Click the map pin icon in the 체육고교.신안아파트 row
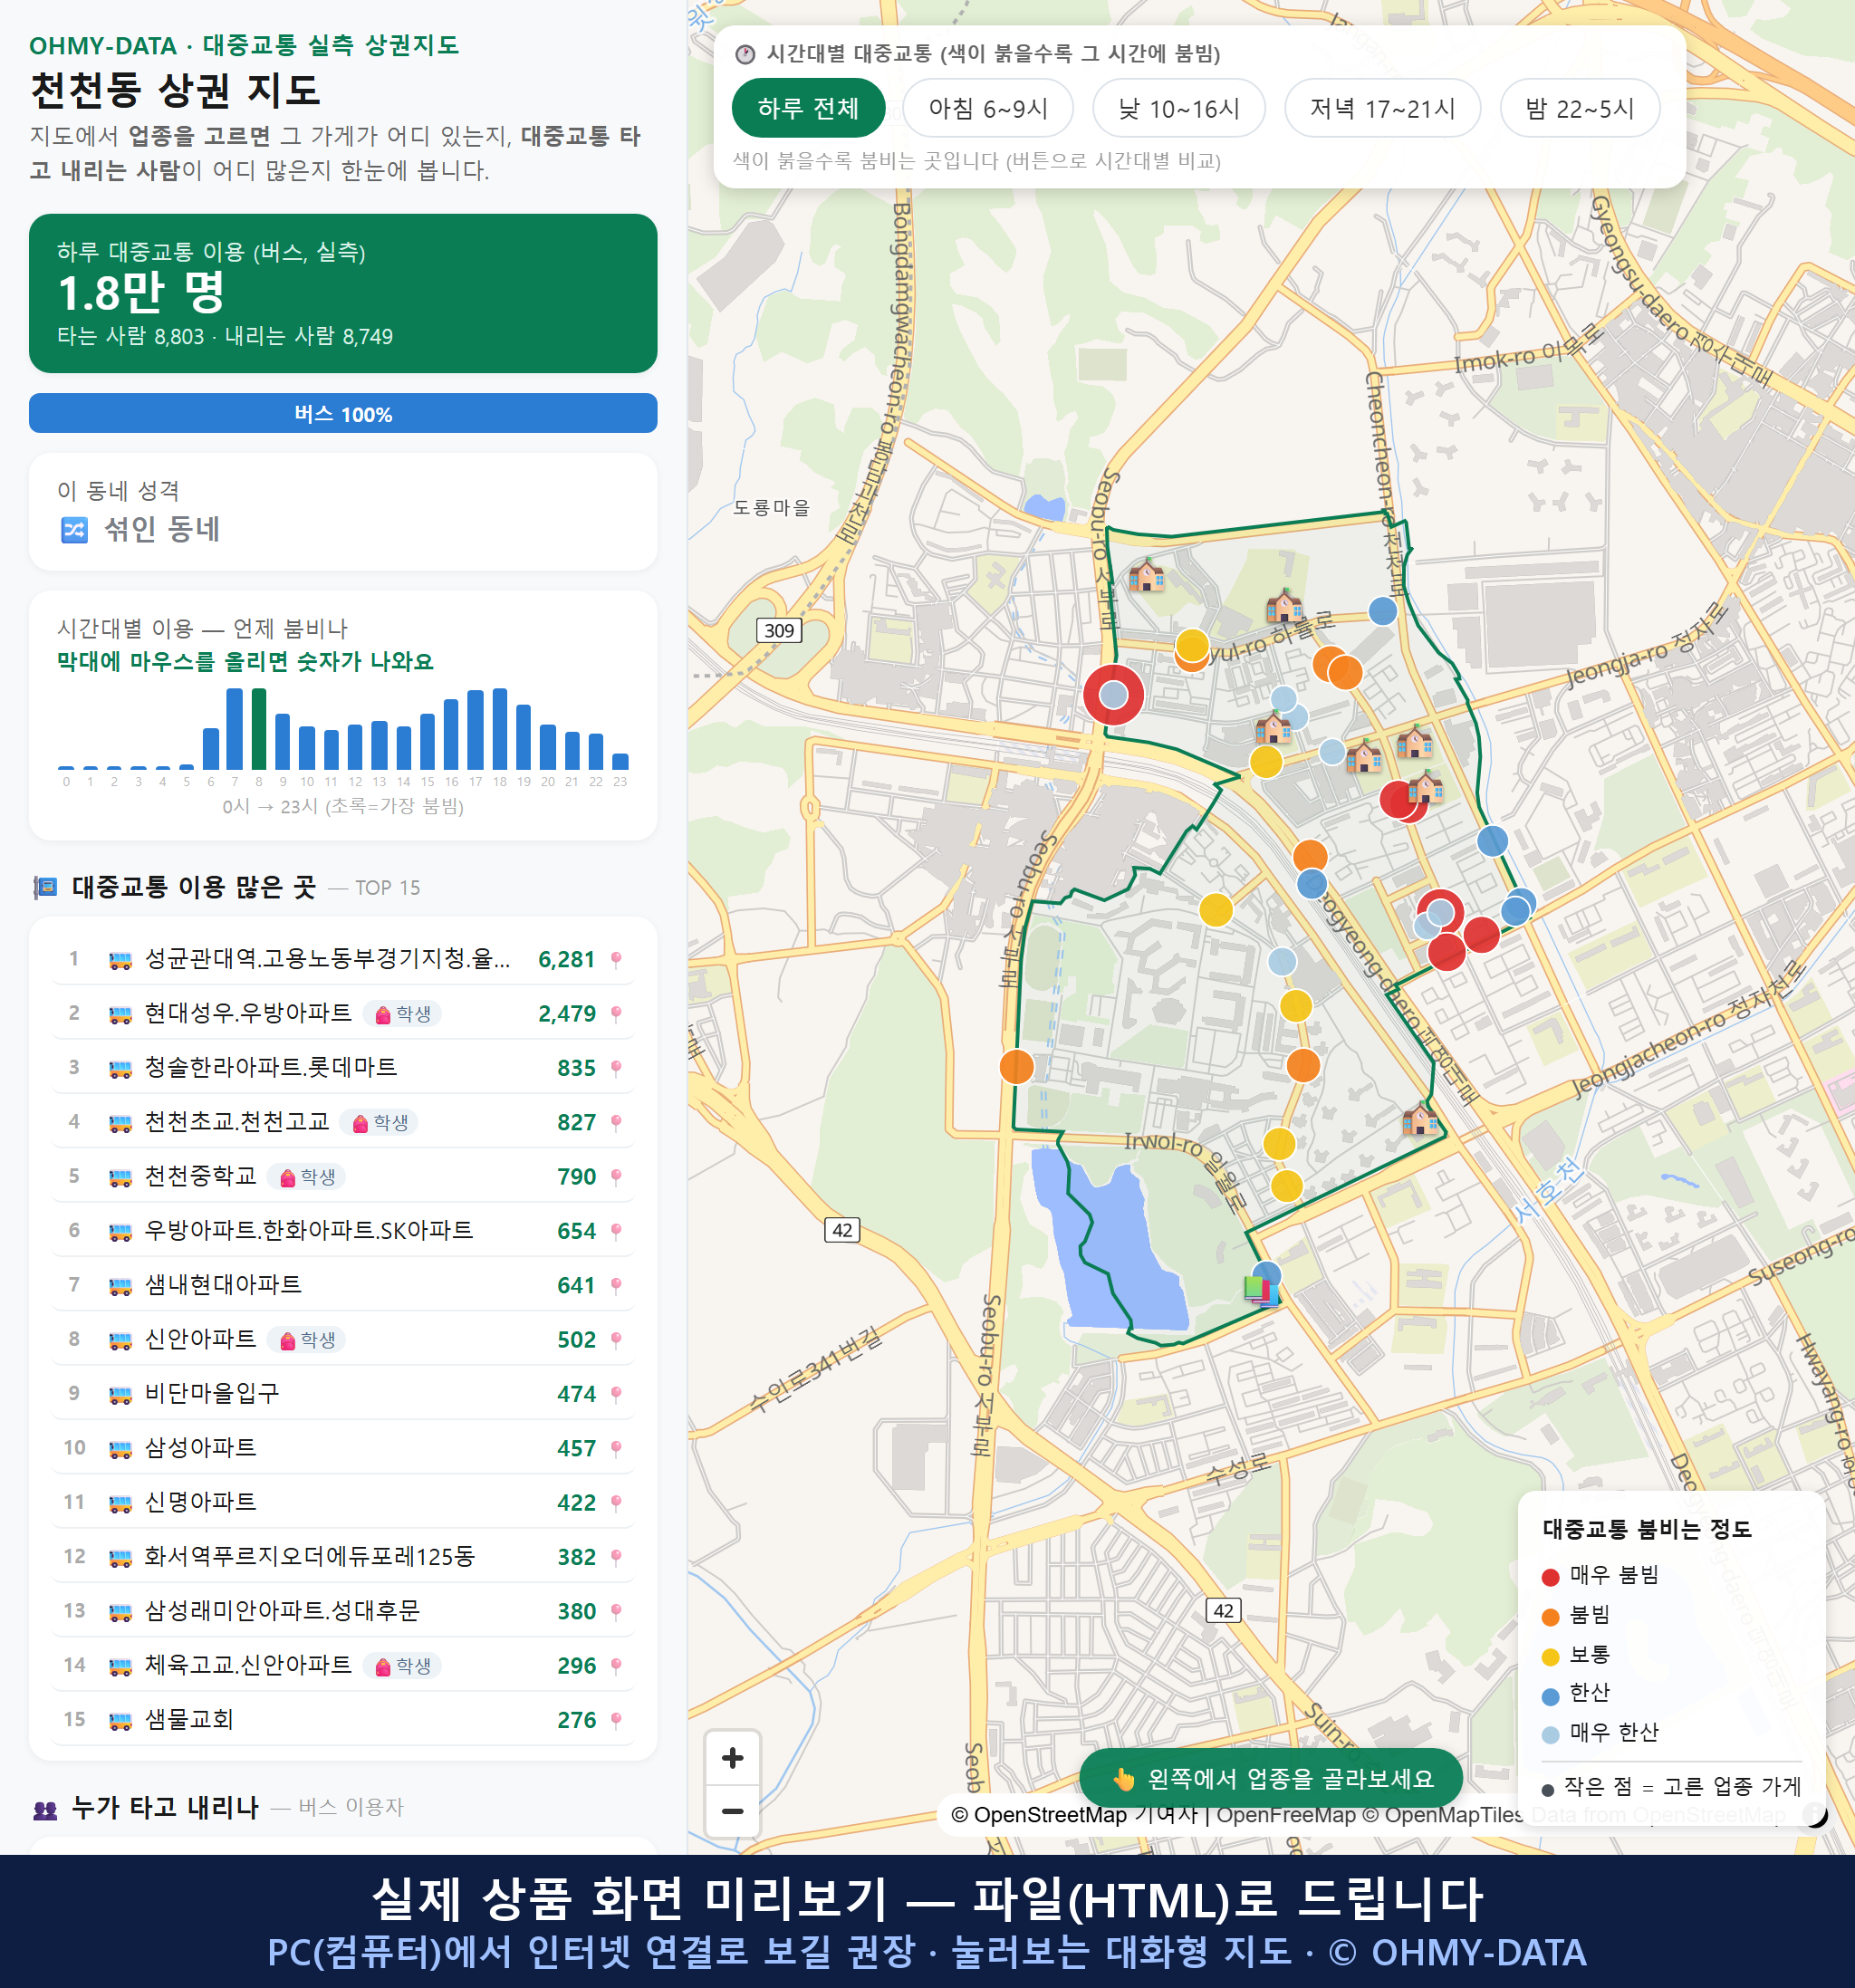 point(616,1666)
